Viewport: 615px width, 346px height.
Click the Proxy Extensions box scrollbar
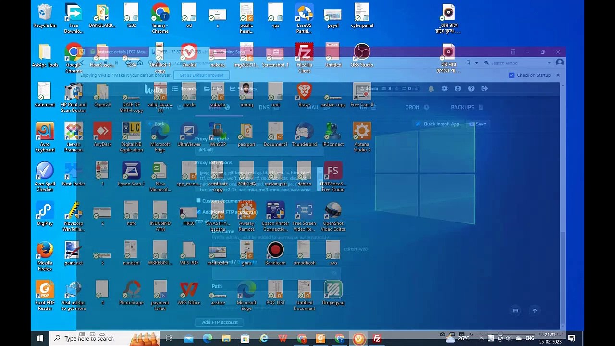coord(320,179)
